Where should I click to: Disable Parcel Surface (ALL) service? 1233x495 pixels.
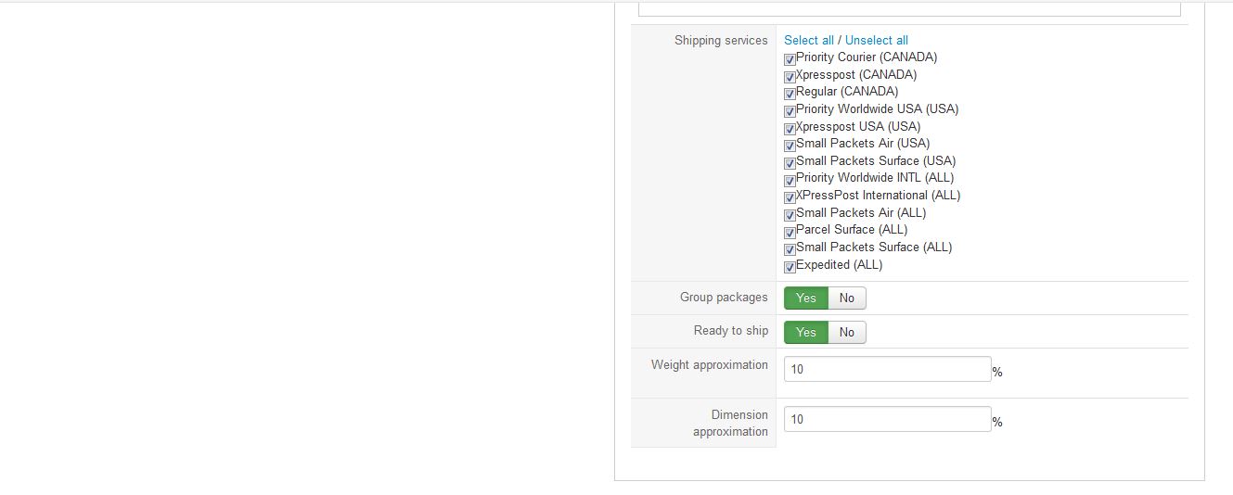coord(790,232)
